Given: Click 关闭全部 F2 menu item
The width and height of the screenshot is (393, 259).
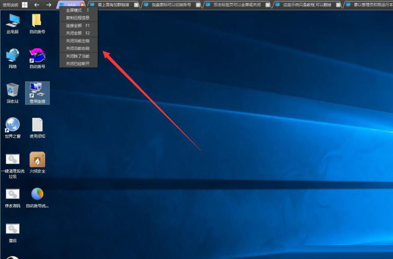Looking at the screenshot, I should tap(78, 33).
